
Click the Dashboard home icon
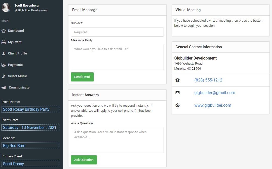click(x=4, y=31)
